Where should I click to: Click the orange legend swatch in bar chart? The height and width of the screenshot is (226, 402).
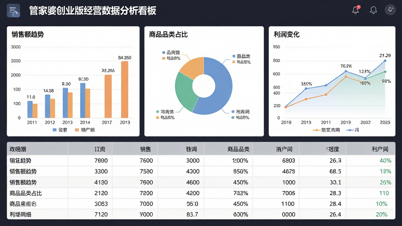(77, 130)
